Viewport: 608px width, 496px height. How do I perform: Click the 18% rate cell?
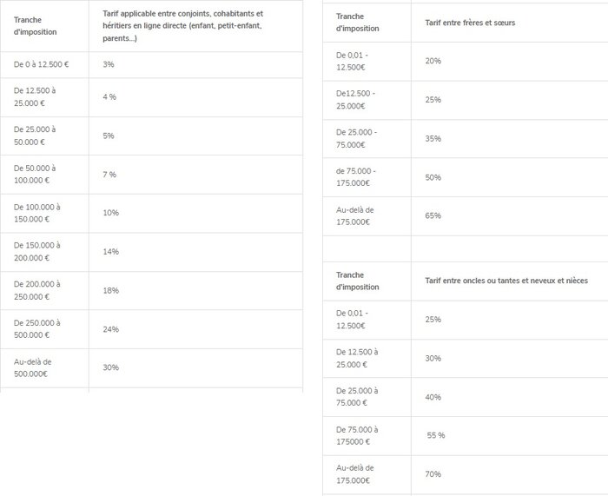click(x=110, y=290)
